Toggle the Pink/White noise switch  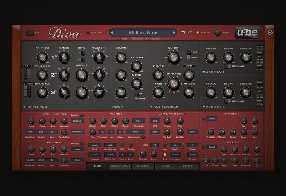point(136,96)
